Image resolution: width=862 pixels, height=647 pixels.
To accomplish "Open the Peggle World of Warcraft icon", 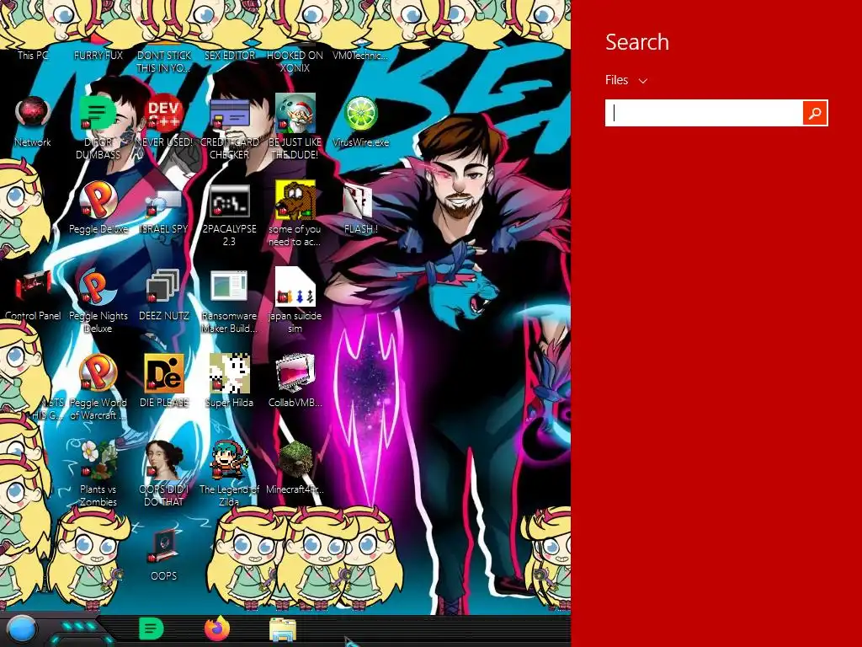I will (98, 373).
